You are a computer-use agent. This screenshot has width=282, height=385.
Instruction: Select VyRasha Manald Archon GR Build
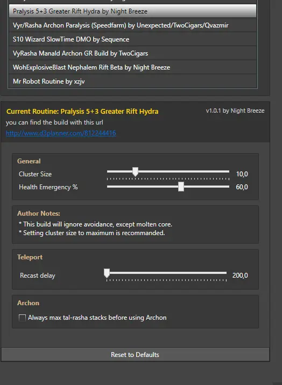click(x=132, y=53)
